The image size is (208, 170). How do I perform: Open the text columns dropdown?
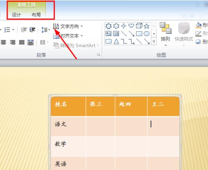[44, 42]
